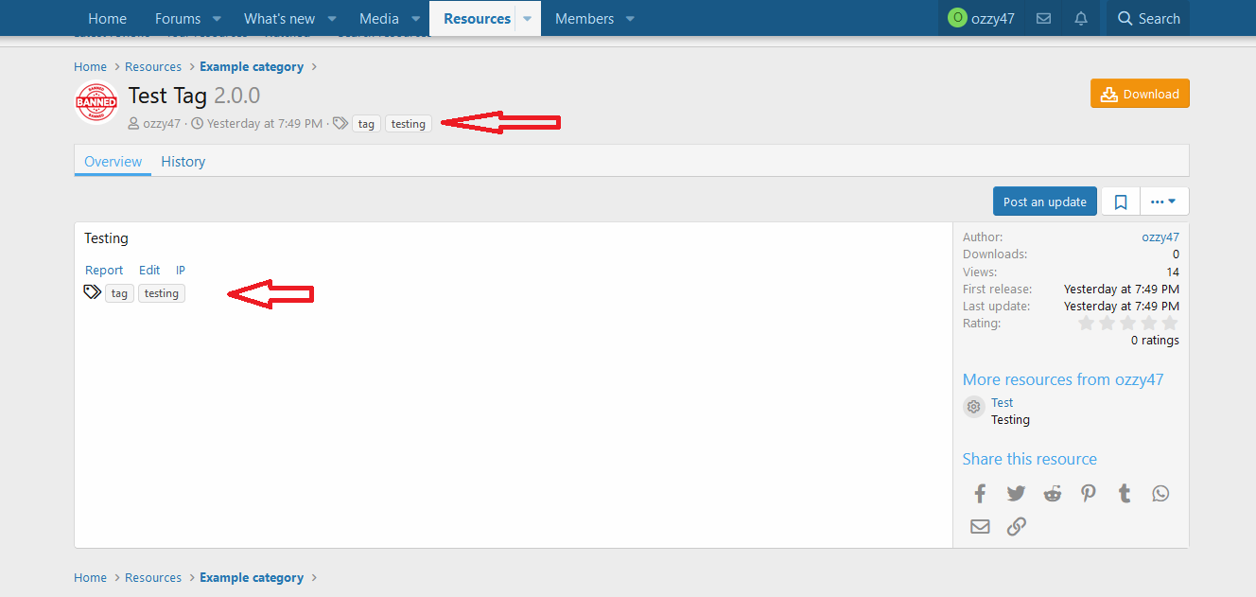The height and width of the screenshot is (597, 1256).
Task: Click 'tag' tag below description
Action: [x=119, y=293]
